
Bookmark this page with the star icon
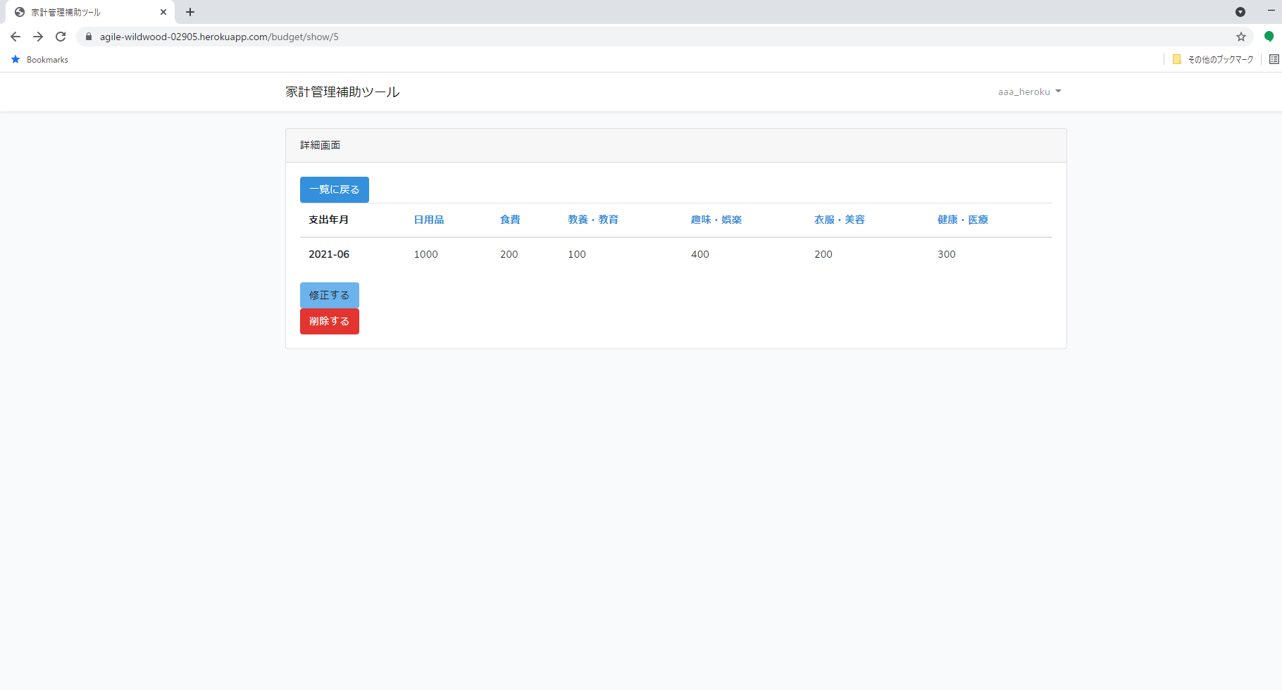coord(1241,37)
